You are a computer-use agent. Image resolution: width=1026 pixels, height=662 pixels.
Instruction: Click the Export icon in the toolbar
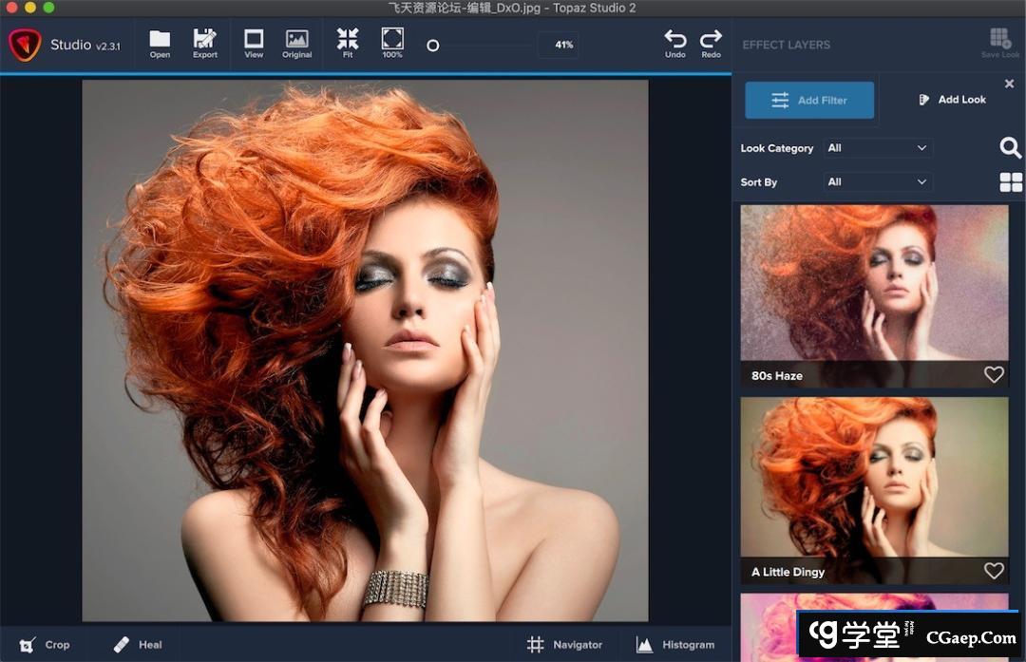[x=205, y=43]
